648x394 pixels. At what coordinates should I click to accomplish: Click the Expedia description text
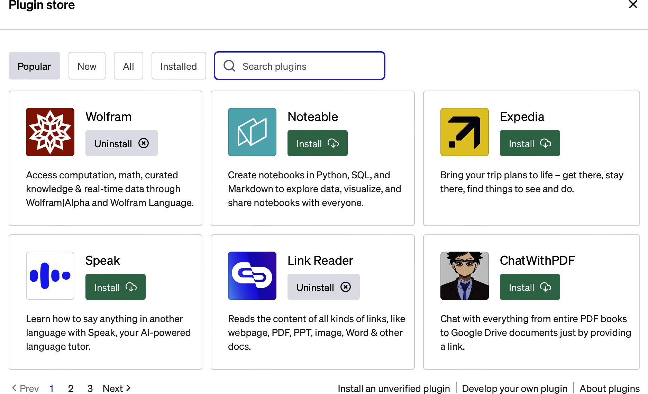click(x=532, y=182)
